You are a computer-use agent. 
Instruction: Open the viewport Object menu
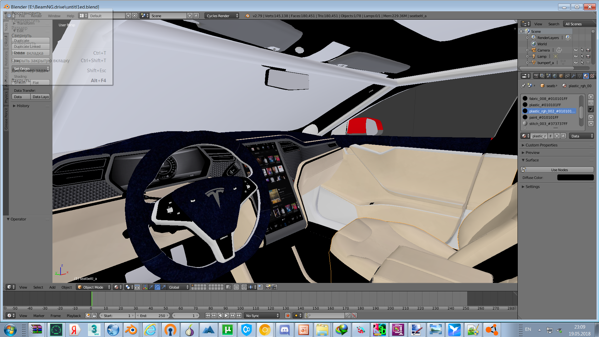(x=66, y=287)
